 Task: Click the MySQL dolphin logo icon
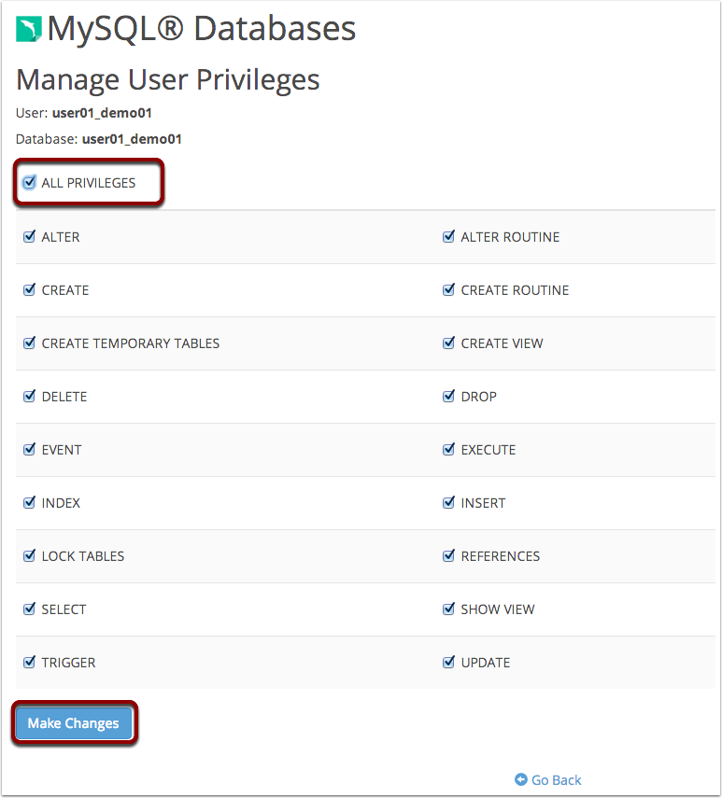click(x=29, y=29)
